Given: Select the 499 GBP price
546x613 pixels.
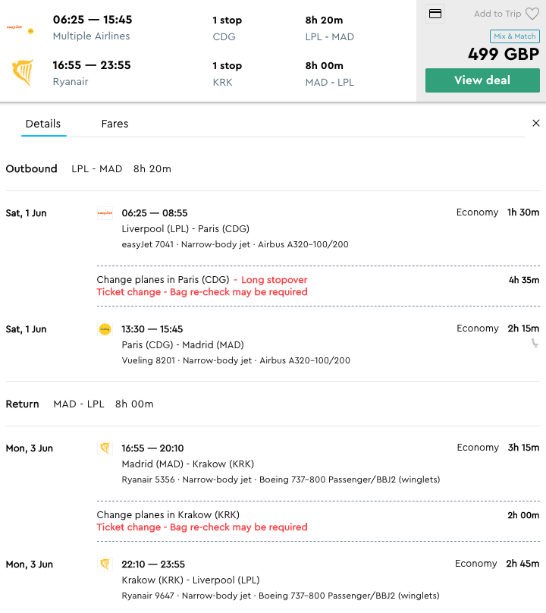Looking at the screenshot, I should (503, 54).
